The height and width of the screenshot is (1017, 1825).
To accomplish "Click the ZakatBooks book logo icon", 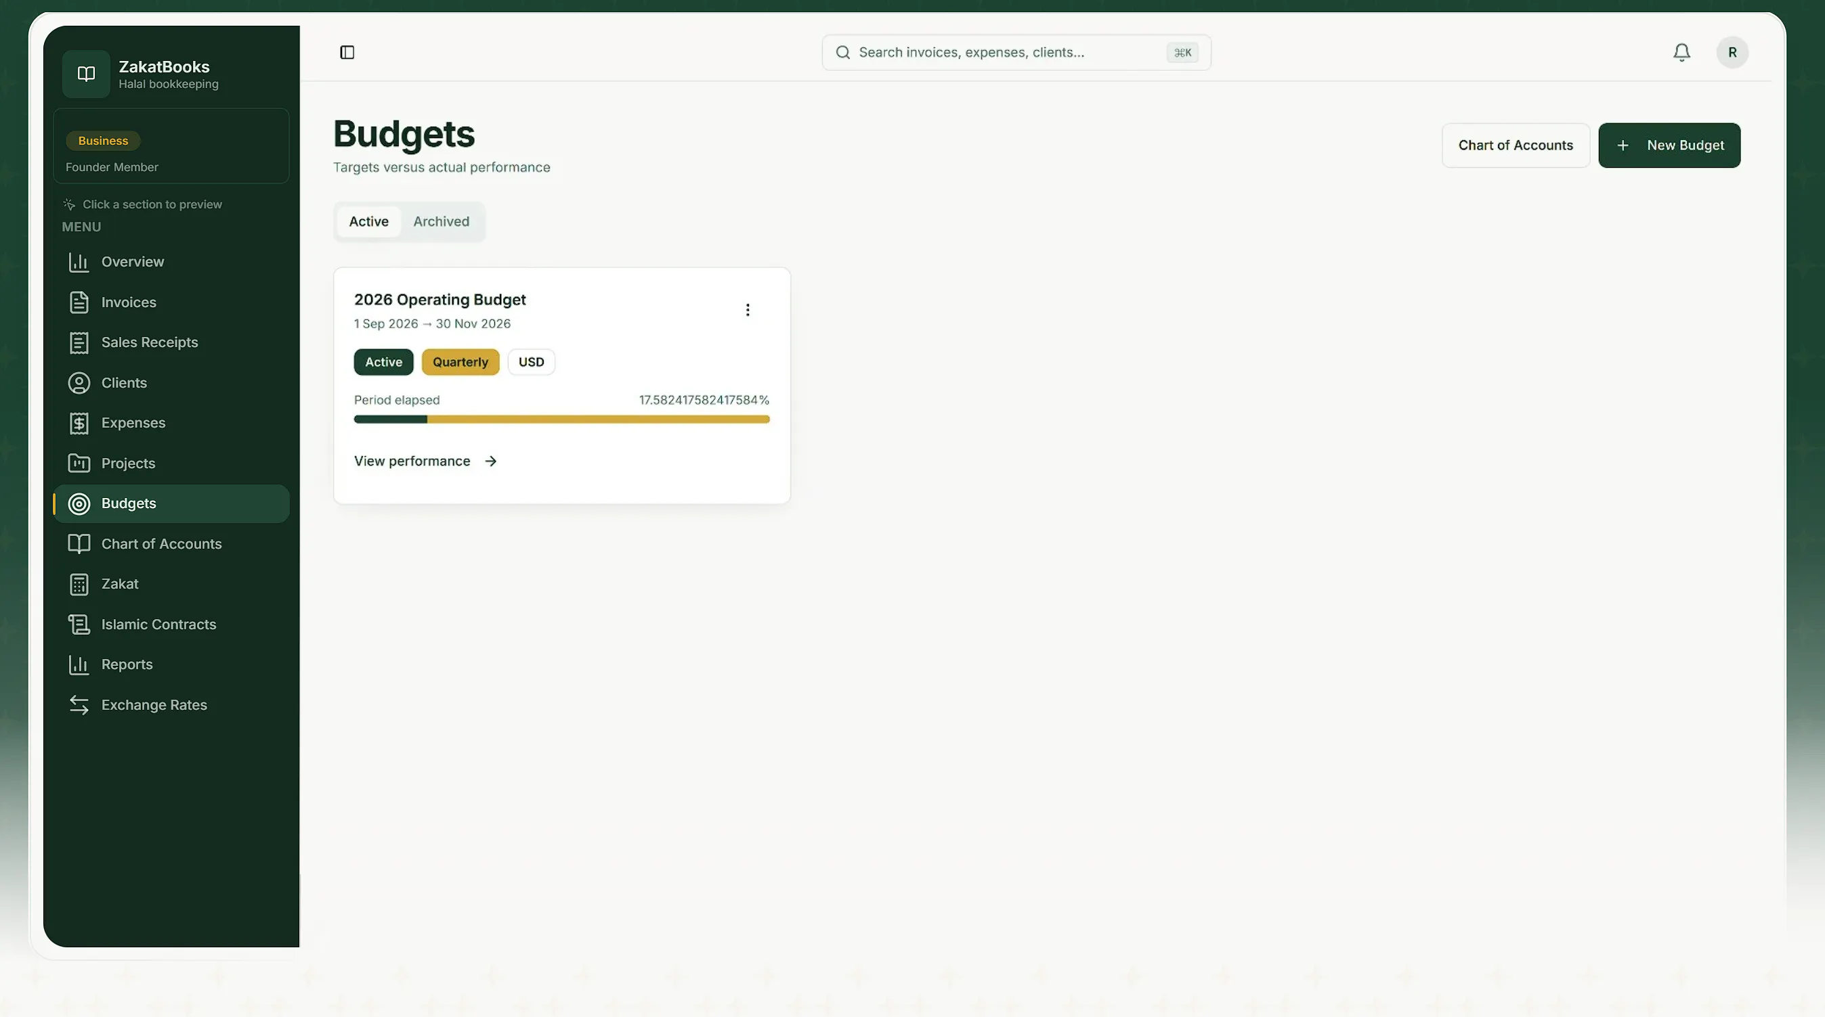I will (86, 74).
